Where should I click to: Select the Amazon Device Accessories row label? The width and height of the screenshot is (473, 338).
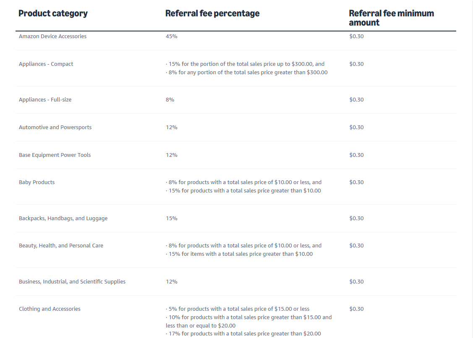52,36
